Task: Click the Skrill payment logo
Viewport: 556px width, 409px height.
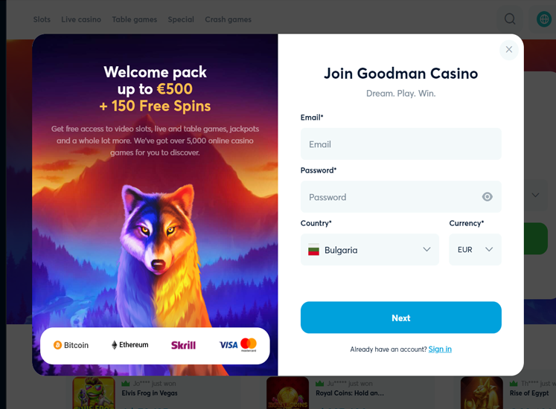Action: pos(183,345)
